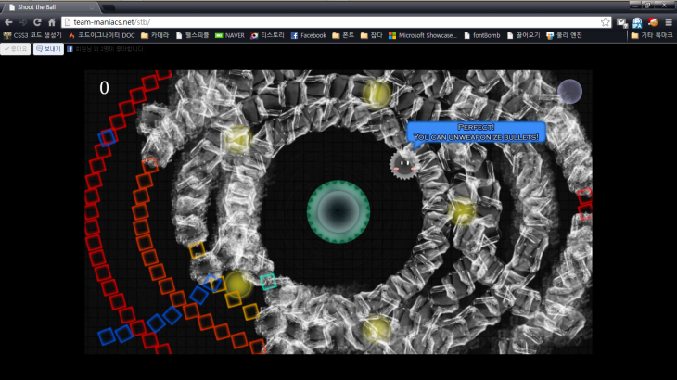
Task: Click the pale purple circle in game corner
Action: coord(569,92)
